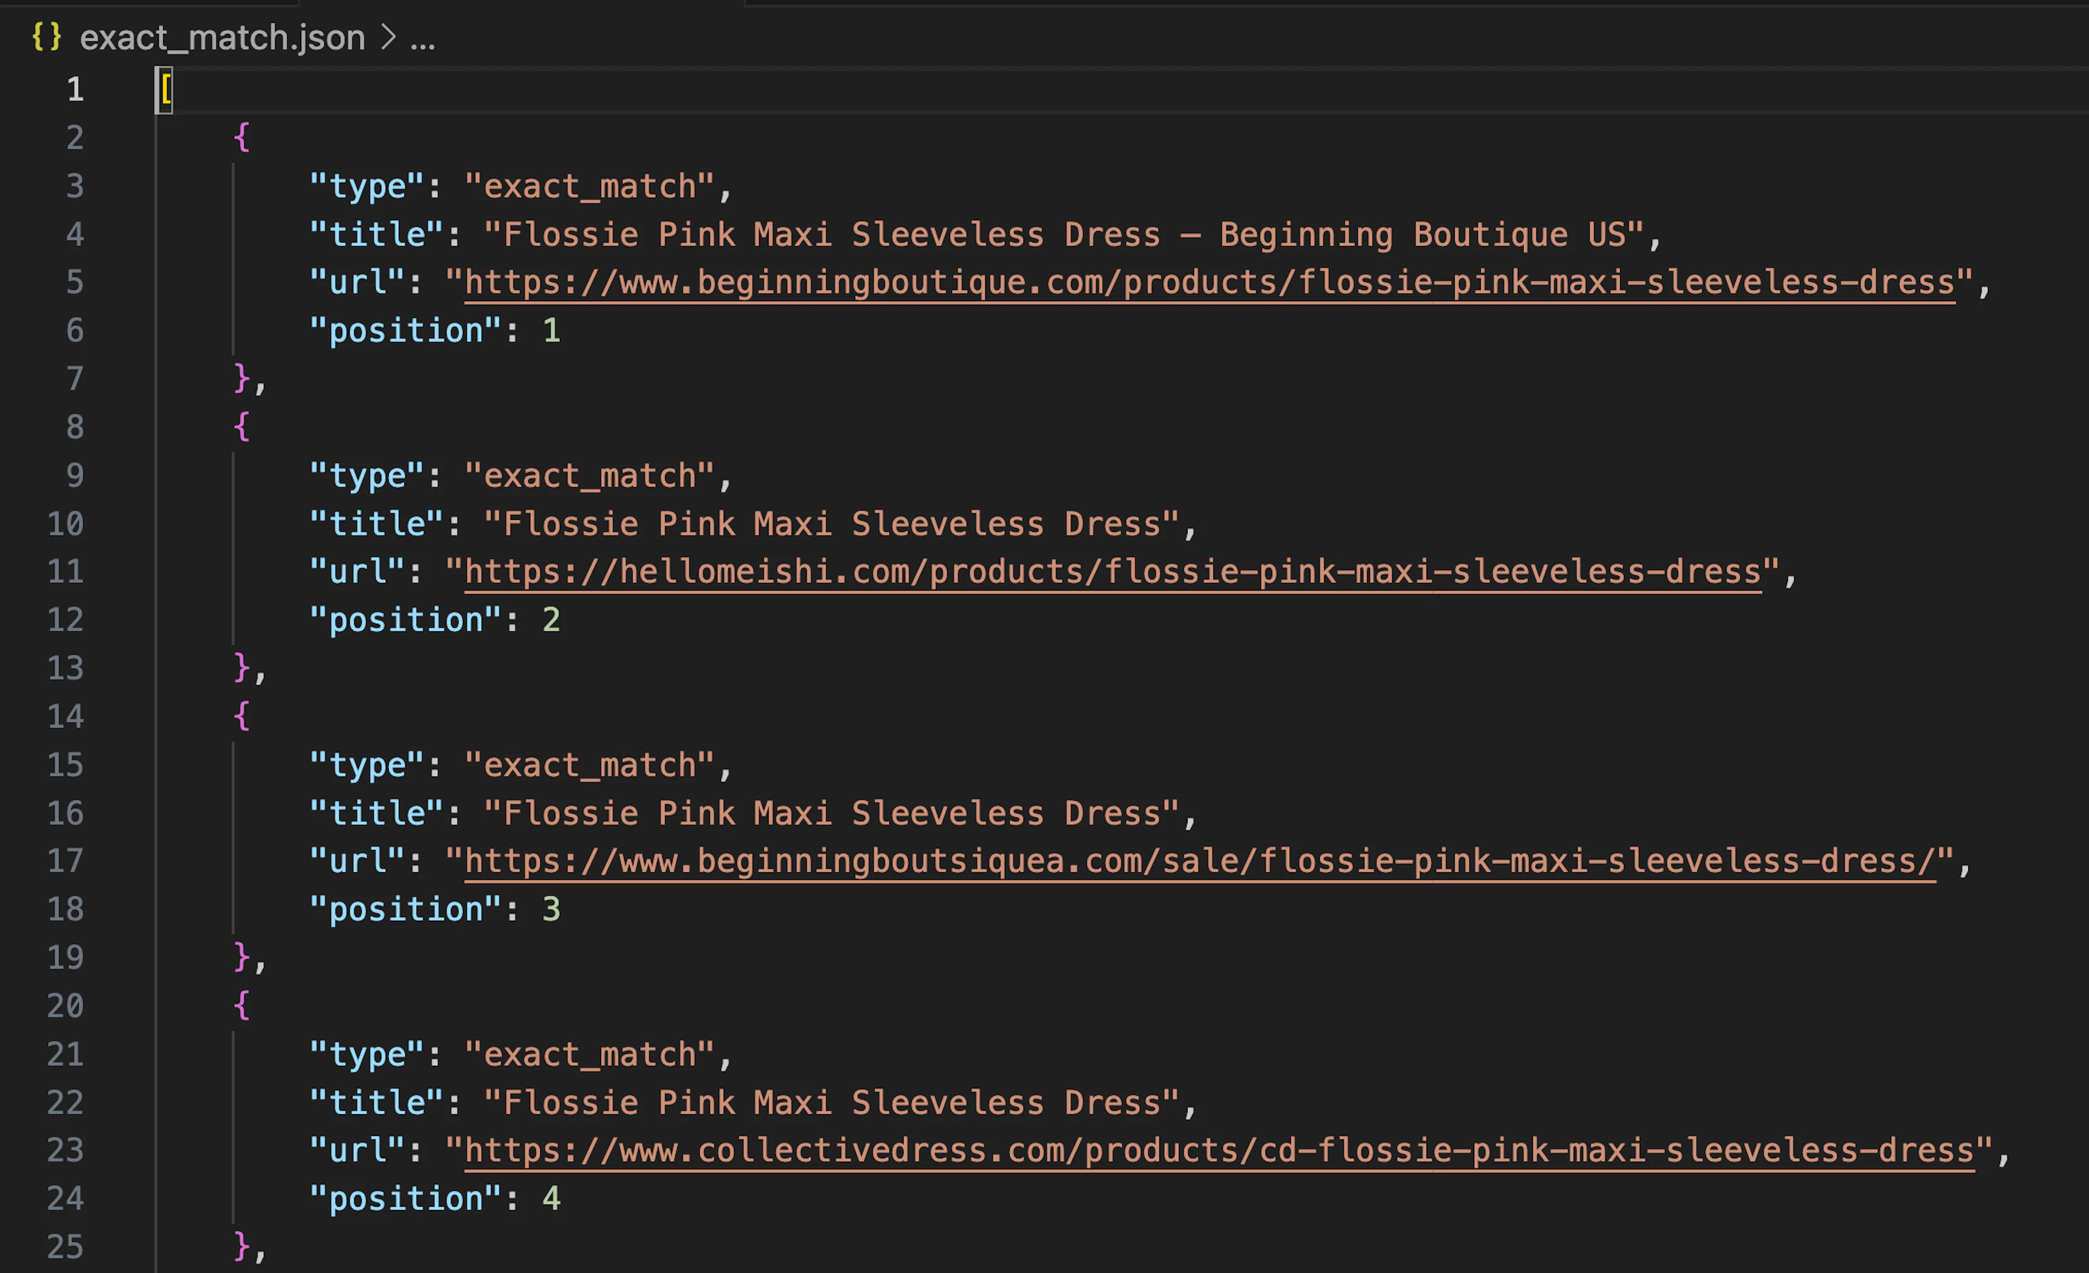The height and width of the screenshot is (1273, 2089).
Task: Click line number 25 in the gutter
Action: (65, 1247)
